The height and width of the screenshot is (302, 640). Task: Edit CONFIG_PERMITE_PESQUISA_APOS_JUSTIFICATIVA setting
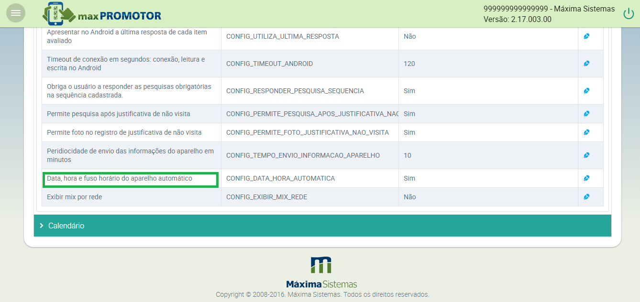pyautogui.click(x=586, y=114)
